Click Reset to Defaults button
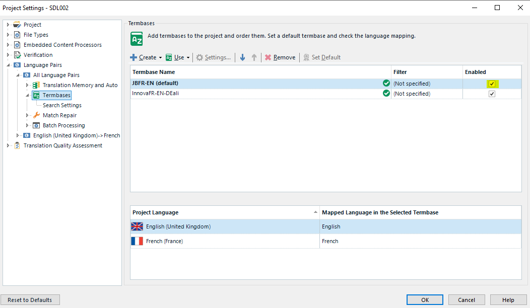This screenshot has height=308, width=530. coord(30,300)
